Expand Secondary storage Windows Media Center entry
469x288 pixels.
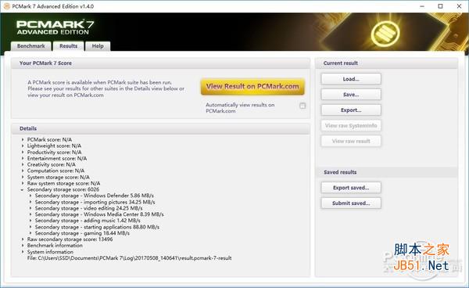pos(30,214)
